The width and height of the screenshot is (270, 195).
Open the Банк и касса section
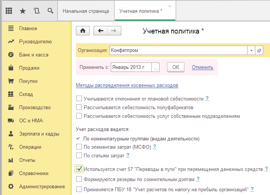34,55
